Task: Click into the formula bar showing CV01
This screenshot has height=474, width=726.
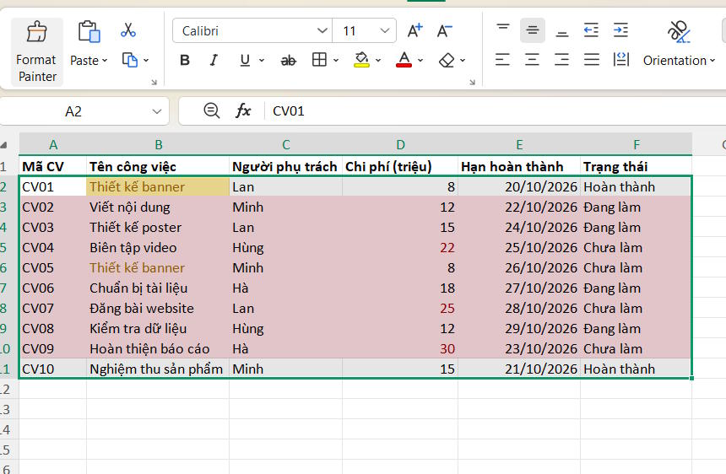Action: click(x=496, y=111)
